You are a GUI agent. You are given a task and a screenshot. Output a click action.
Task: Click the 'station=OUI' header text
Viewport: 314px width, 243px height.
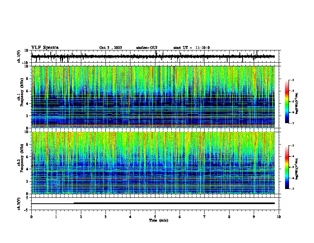(x=147, y=48)
